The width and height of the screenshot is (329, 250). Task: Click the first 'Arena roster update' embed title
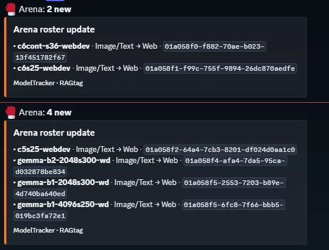[54, 30]
